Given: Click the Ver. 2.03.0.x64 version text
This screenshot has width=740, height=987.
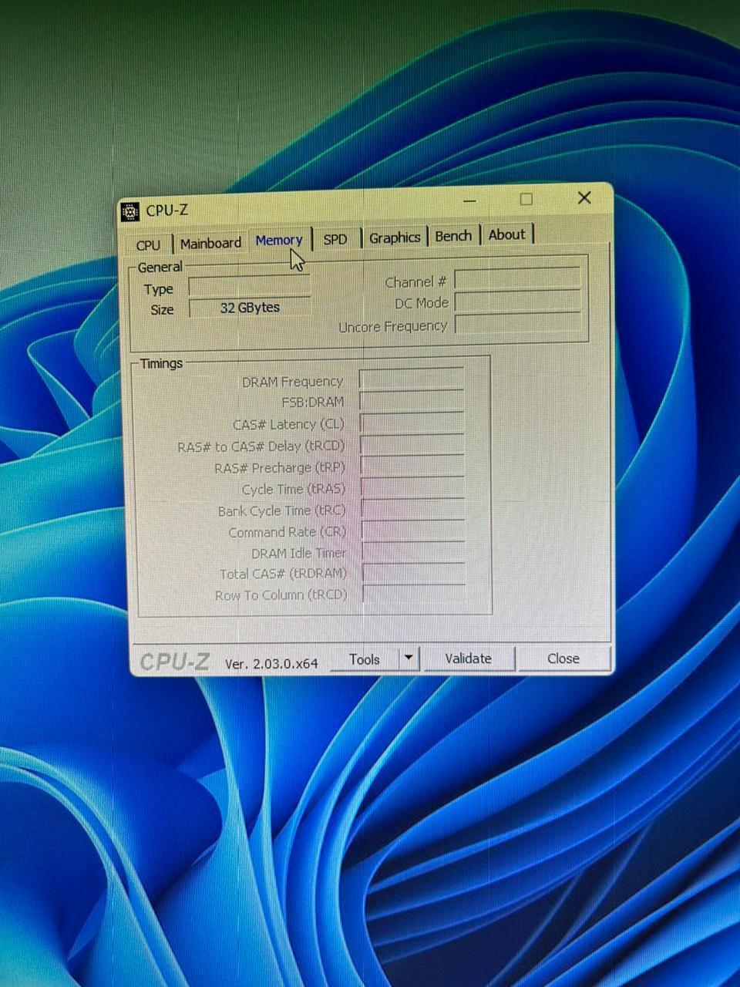Looking at the screenshot, I should 271,663.
